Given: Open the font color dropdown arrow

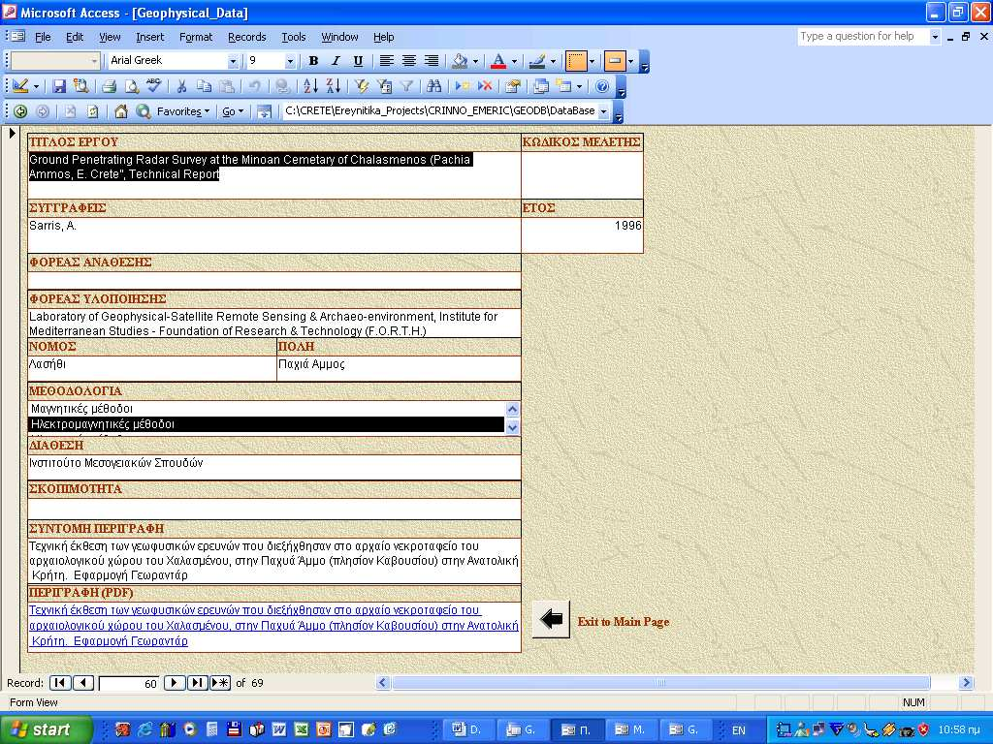Looking at the screenshot, I should [x=514, y=61].
